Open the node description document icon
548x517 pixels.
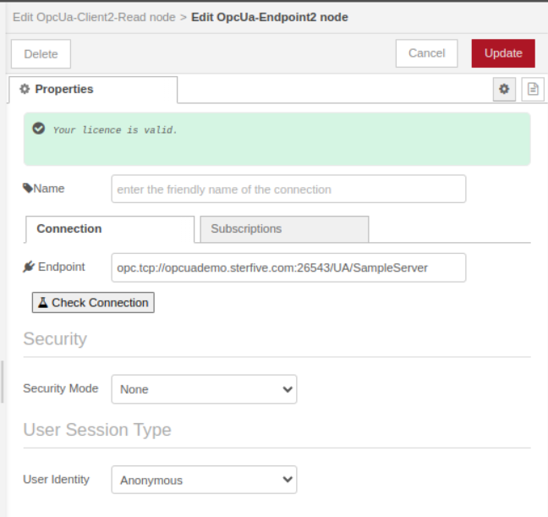pos(532,89)
